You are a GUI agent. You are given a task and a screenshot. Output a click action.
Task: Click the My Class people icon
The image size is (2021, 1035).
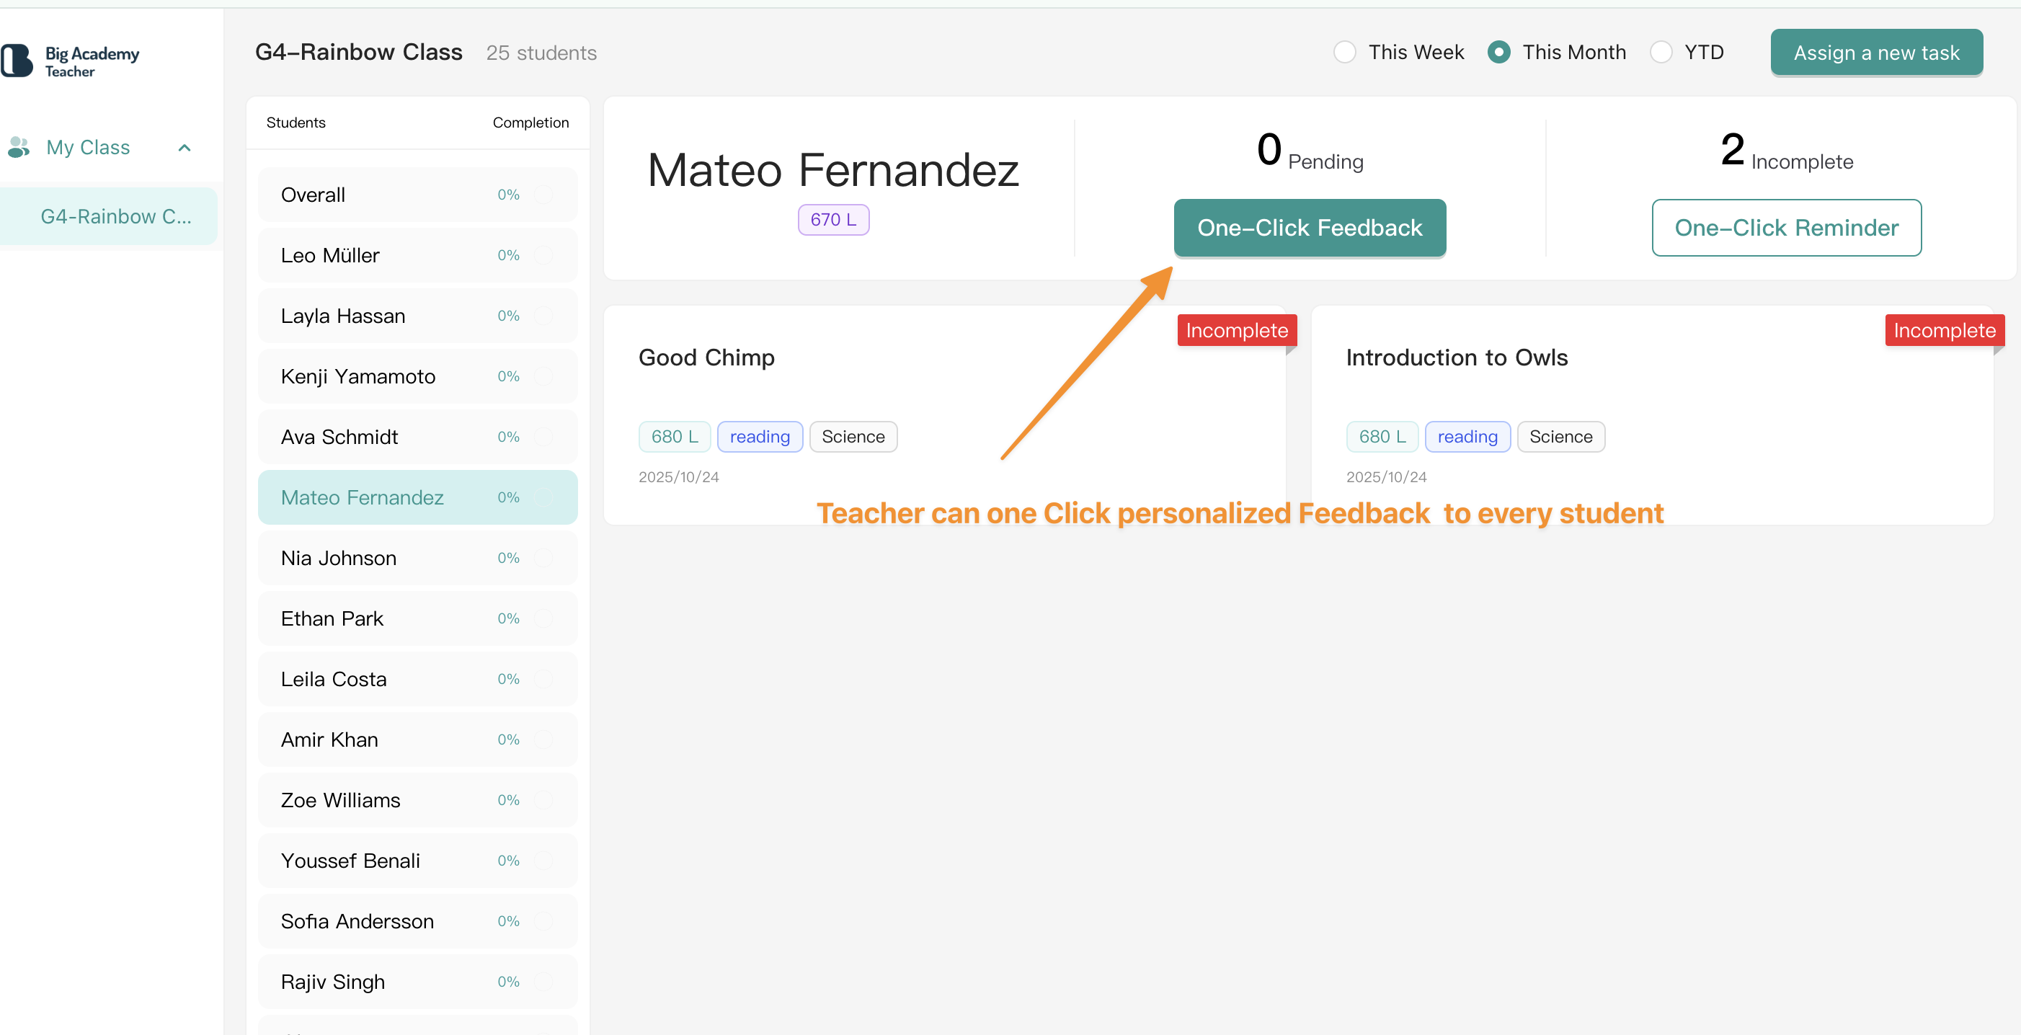tap(19, 147)
